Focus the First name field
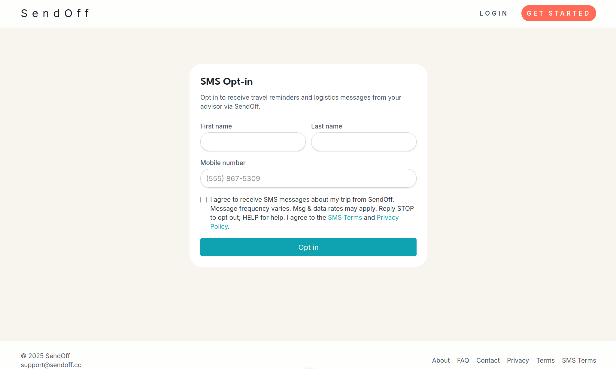This screenshot has width=616, height=369. pyautogui.click(x=253, y=142)
